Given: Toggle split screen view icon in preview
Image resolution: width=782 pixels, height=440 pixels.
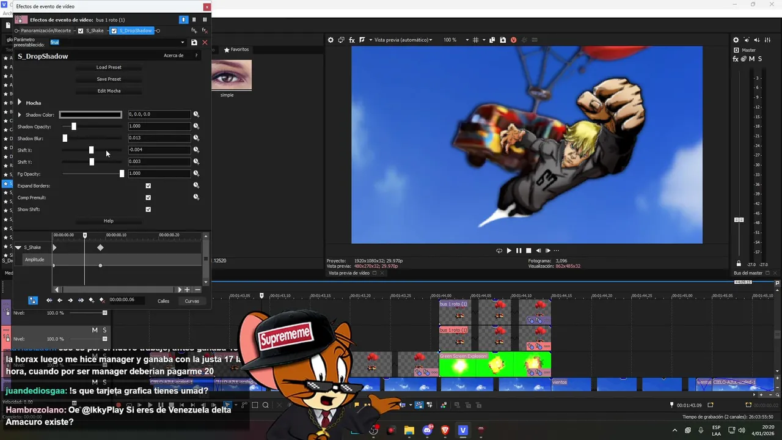Looking at the screenshot, I should (362, 40).
